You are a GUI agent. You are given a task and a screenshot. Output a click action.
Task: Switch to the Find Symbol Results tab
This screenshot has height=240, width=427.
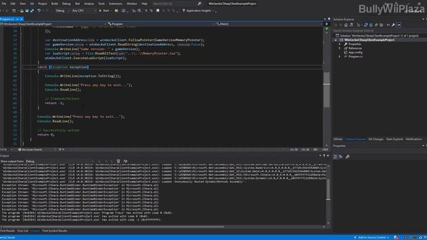pos(55,231)
